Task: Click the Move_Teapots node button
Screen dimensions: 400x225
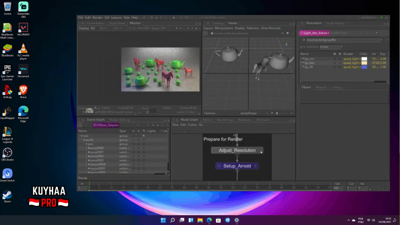Action: click(107, 125)
